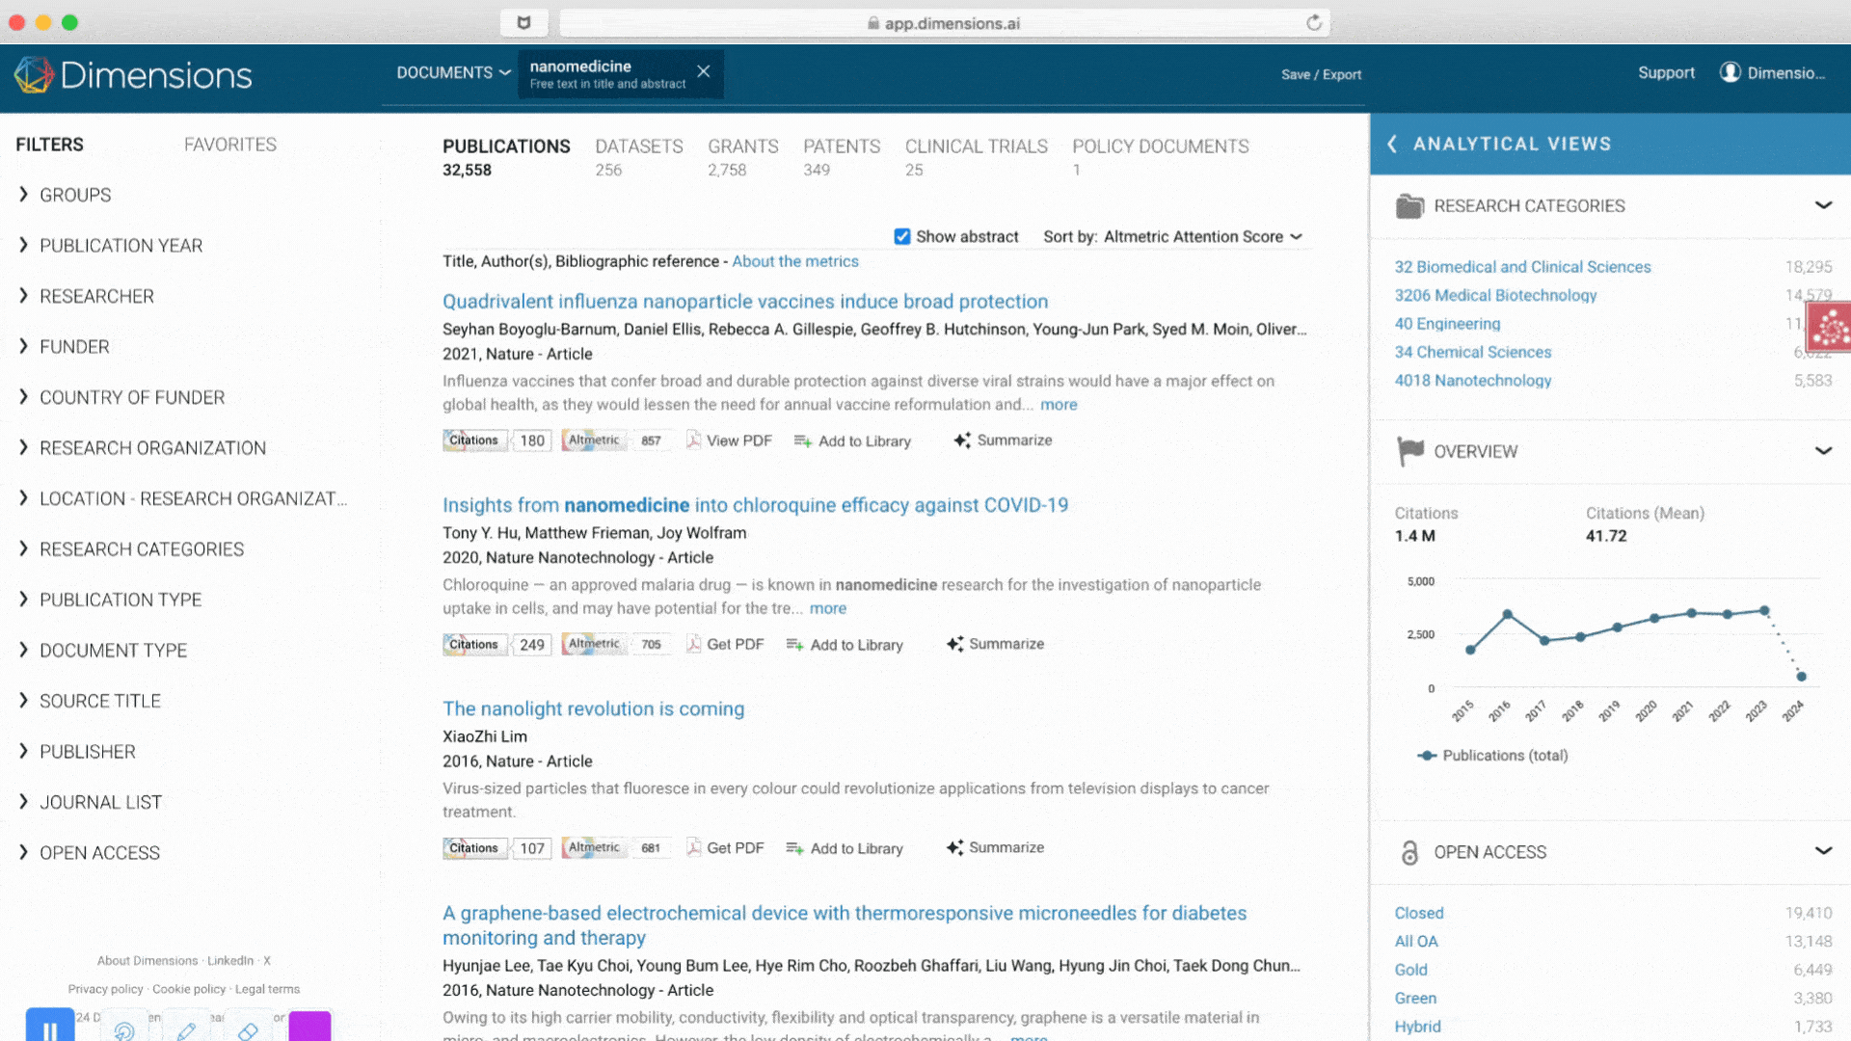The height and width of the screenshot is (1041, 1851).
Task: Click View PDF for the influenza vaccines article
Action: [729, 440]
